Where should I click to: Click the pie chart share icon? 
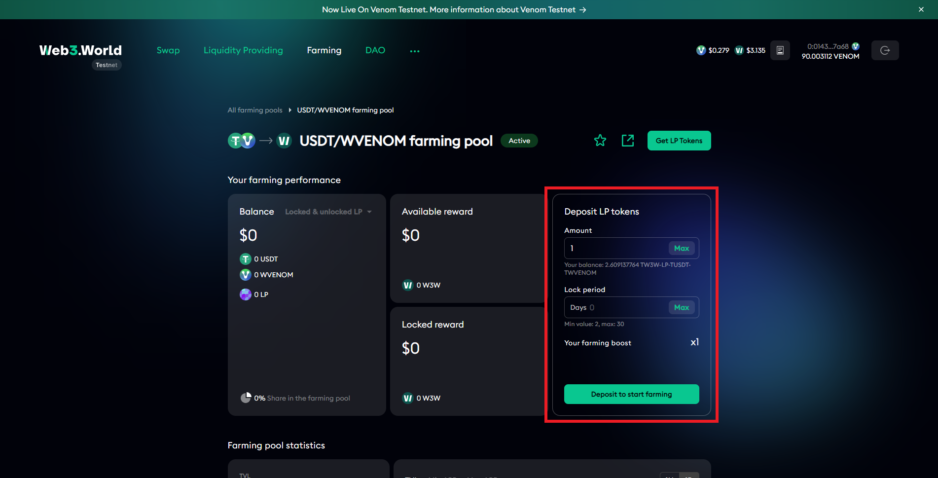(246, 398)
